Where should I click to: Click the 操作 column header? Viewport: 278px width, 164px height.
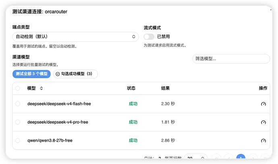(263, 88)
